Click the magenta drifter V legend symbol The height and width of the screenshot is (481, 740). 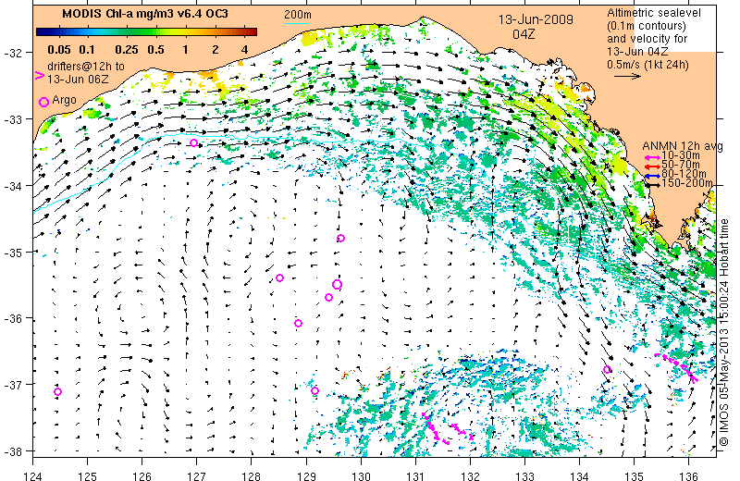pyautogui.click(x=40, y=75)
